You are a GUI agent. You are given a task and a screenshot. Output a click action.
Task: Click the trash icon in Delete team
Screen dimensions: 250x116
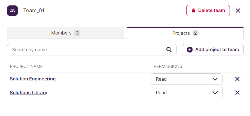(193, 11)
